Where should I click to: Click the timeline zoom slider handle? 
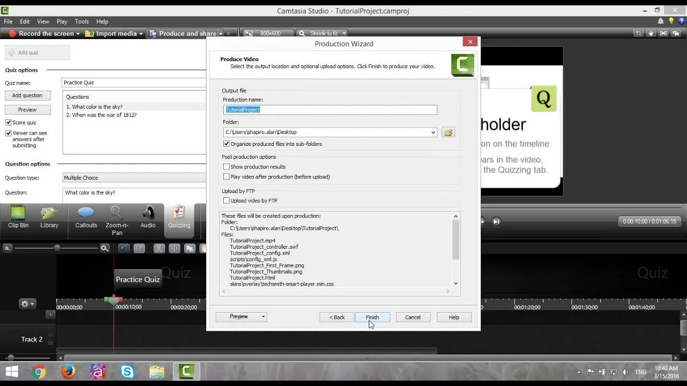tap(57, 248)
